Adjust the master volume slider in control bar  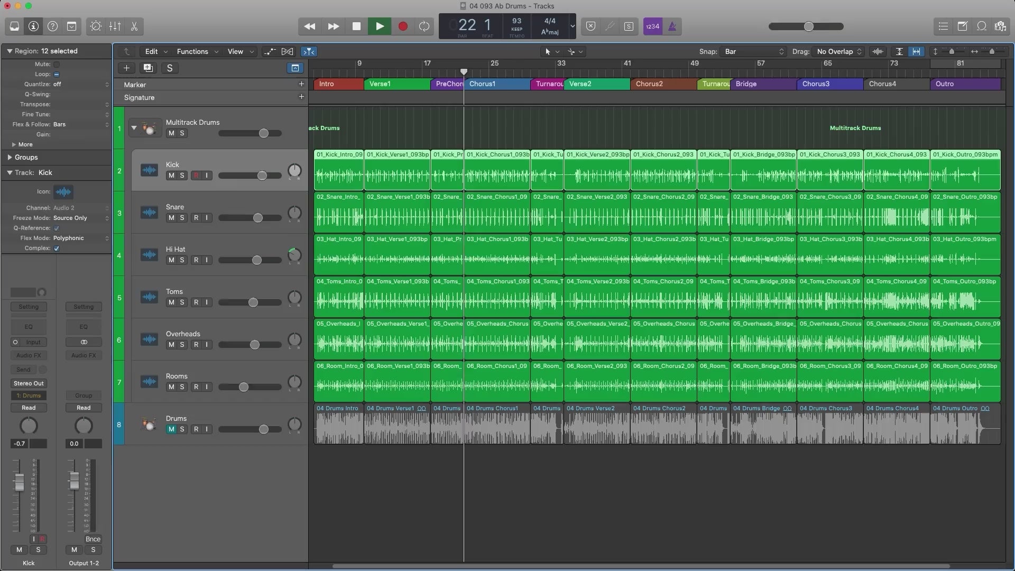pos(806,26)
